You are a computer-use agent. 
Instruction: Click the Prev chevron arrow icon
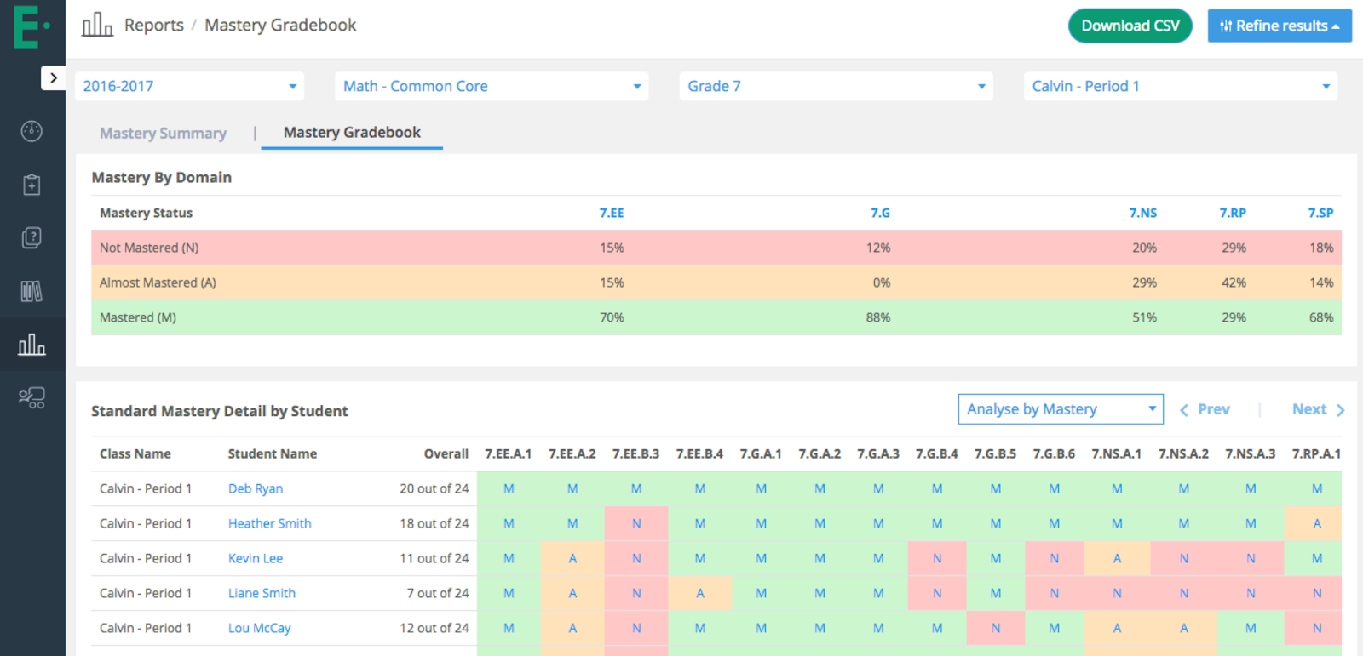(x=1184, y=410)
